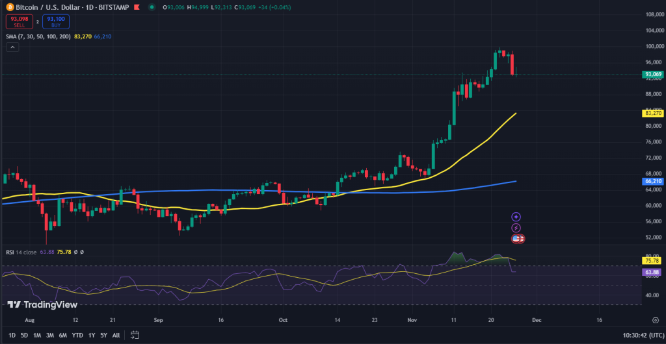Collapse the indicator legend with caret button
Screen dimensions: 666x344
(x=12, y=47)
